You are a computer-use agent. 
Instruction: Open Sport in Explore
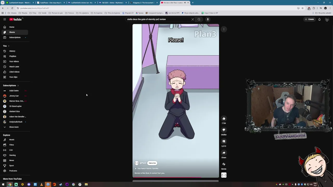15,166
